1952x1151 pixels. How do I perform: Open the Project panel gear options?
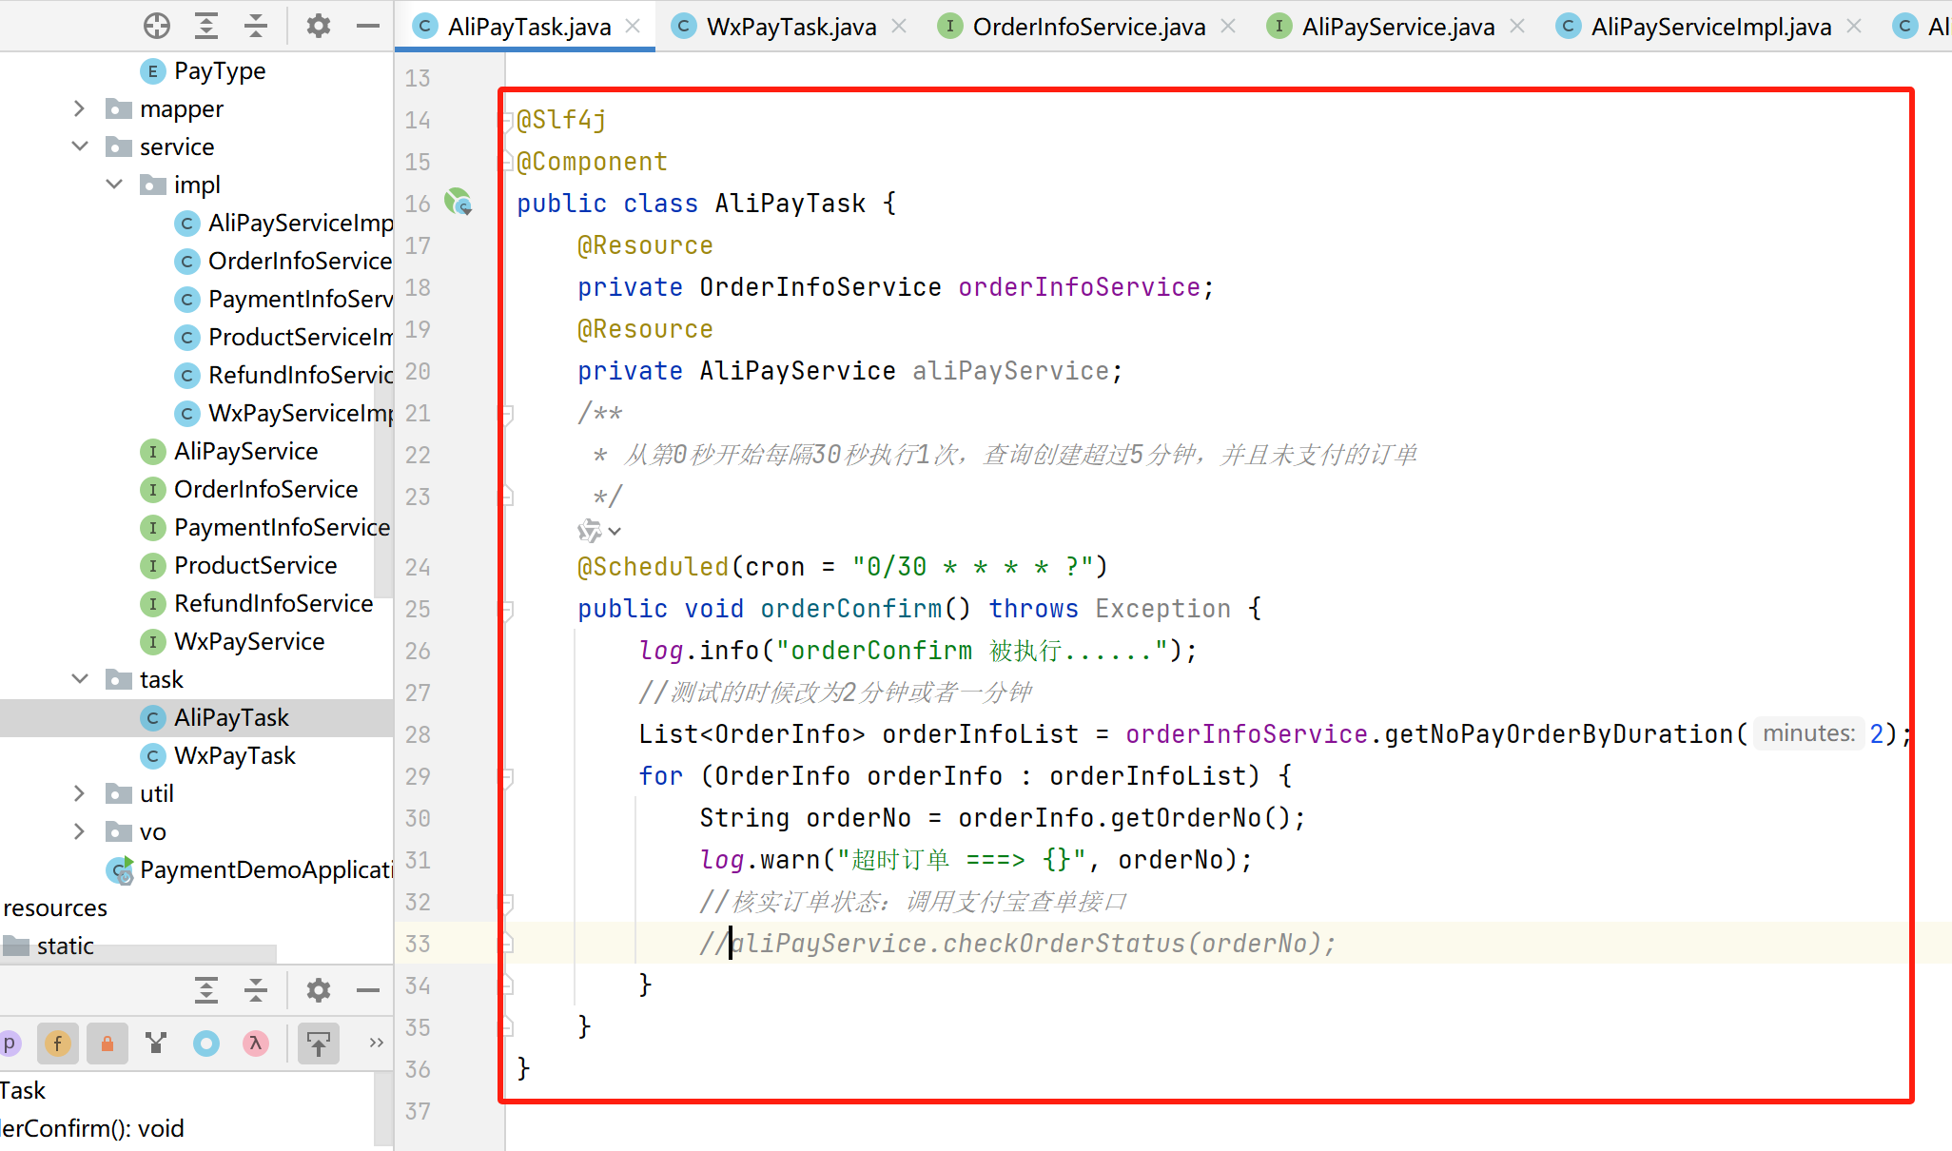318,26
